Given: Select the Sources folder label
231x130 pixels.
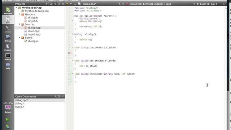Looking at the screenshot, I should [30, 24].
